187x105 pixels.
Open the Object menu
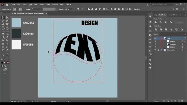(x=24, y=5)
